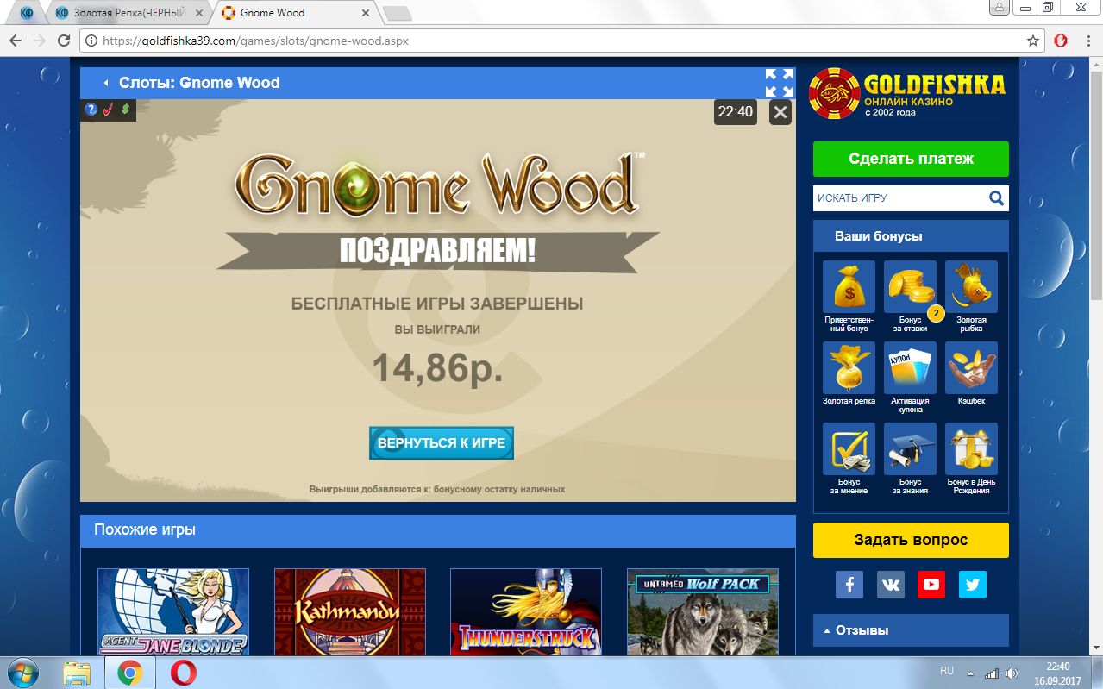This screenshot has width=1103, height=689.
Task: Open the Agent Jane Blonde game thumbnail
Action: click(173, 611)
